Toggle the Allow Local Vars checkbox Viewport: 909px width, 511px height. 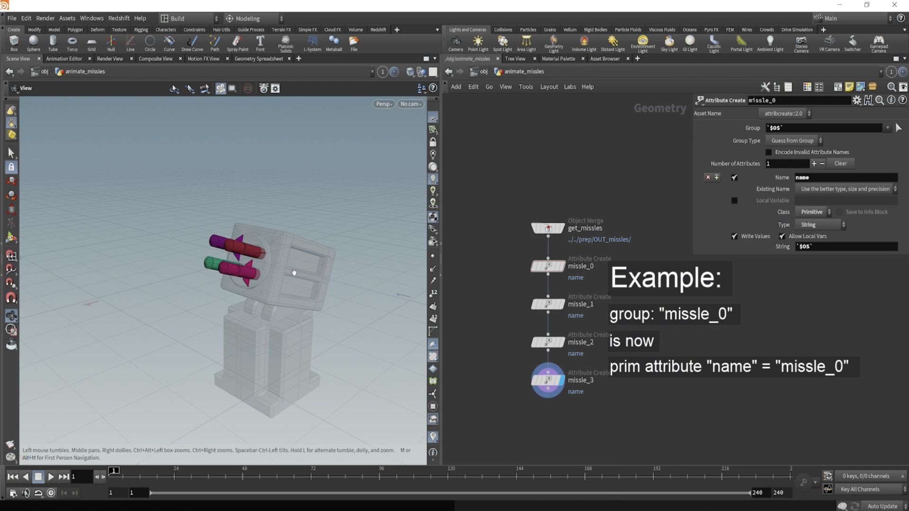click(782, 236)
